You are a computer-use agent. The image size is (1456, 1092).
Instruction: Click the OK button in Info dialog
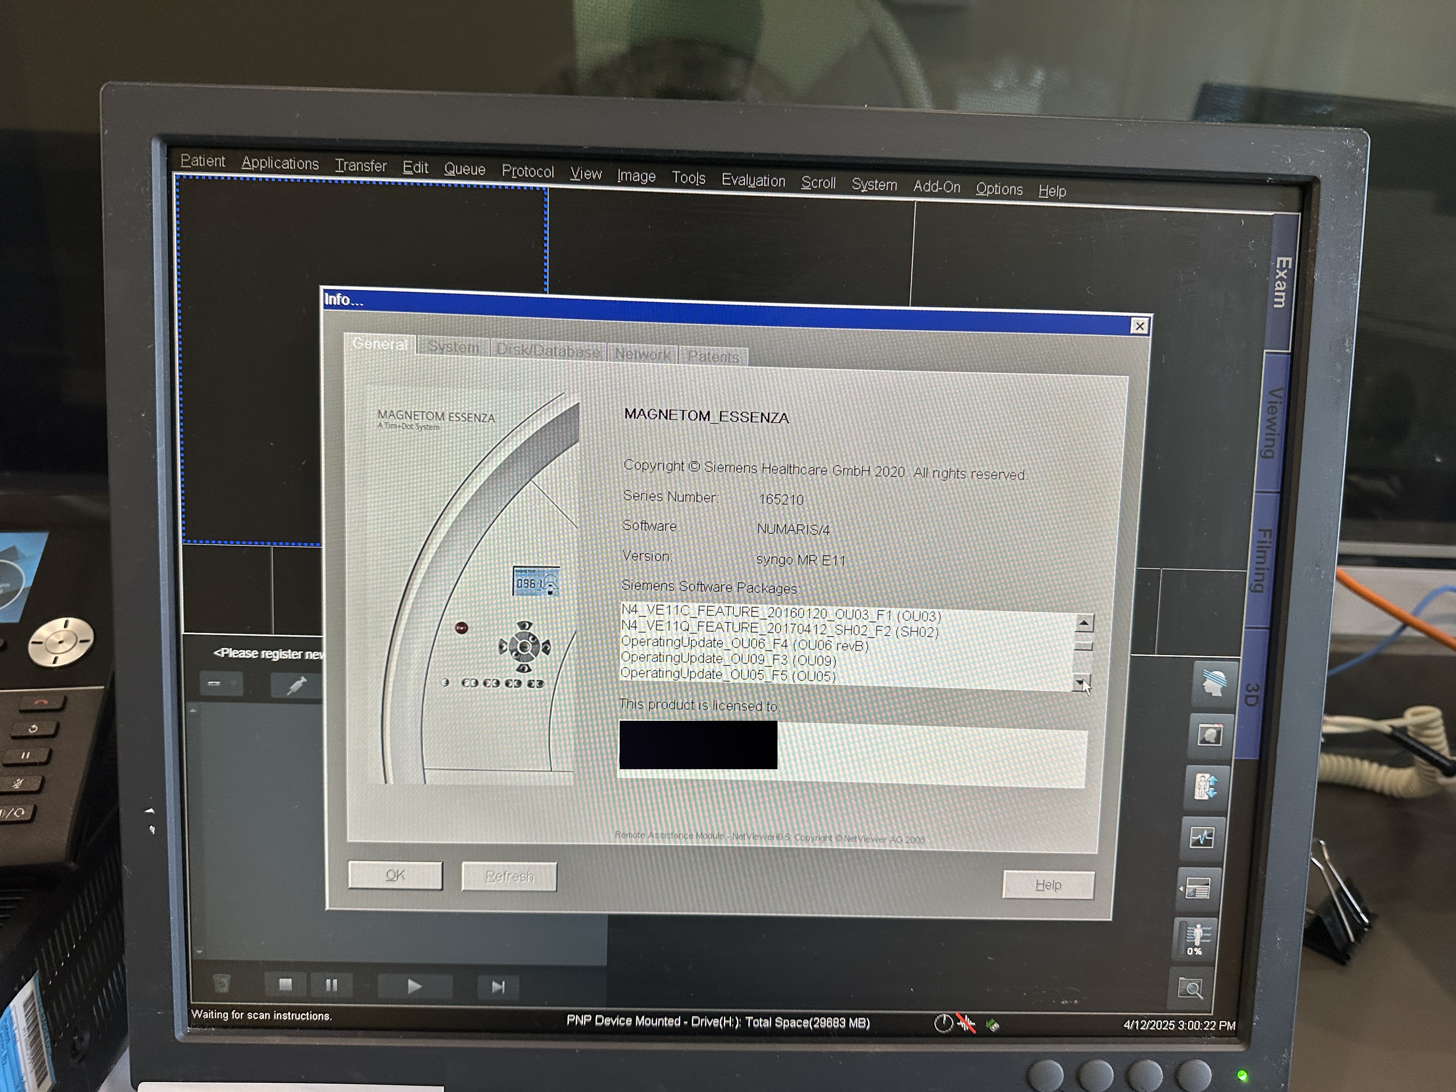(395, 875)
